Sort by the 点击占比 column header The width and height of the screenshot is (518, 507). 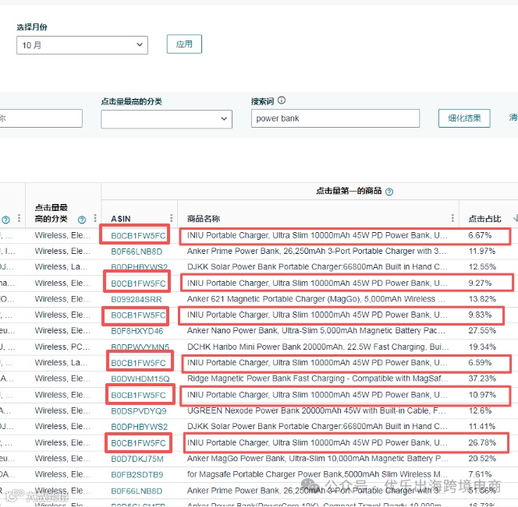pyautogui.click(x=484, y=219)
